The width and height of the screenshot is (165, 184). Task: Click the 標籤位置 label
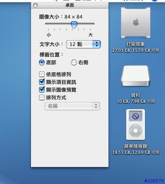point(51,55)
